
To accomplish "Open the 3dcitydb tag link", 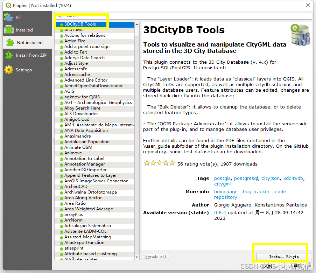I will [x=293, y=178].
